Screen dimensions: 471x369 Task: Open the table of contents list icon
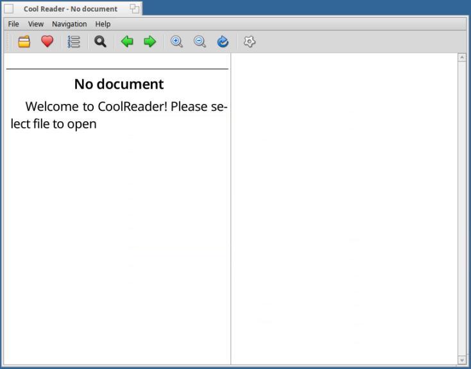point(74,42)
